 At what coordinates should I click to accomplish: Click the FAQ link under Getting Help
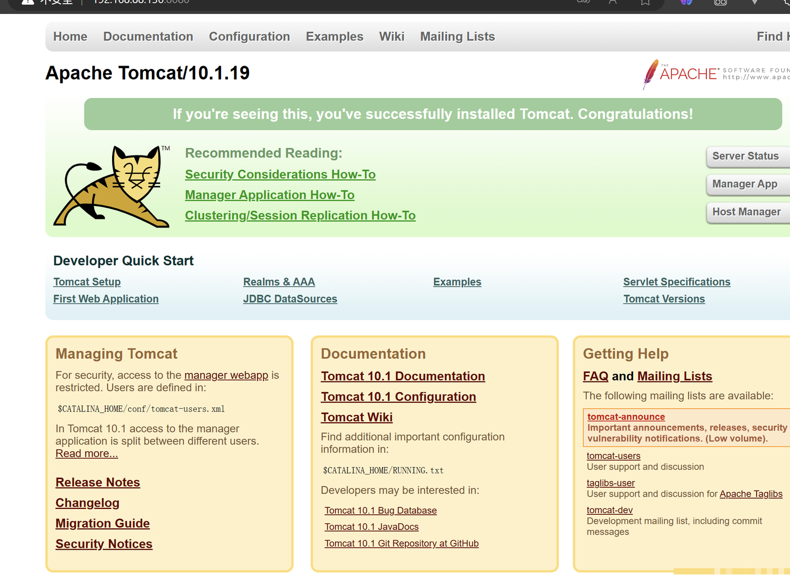[595, 376]
